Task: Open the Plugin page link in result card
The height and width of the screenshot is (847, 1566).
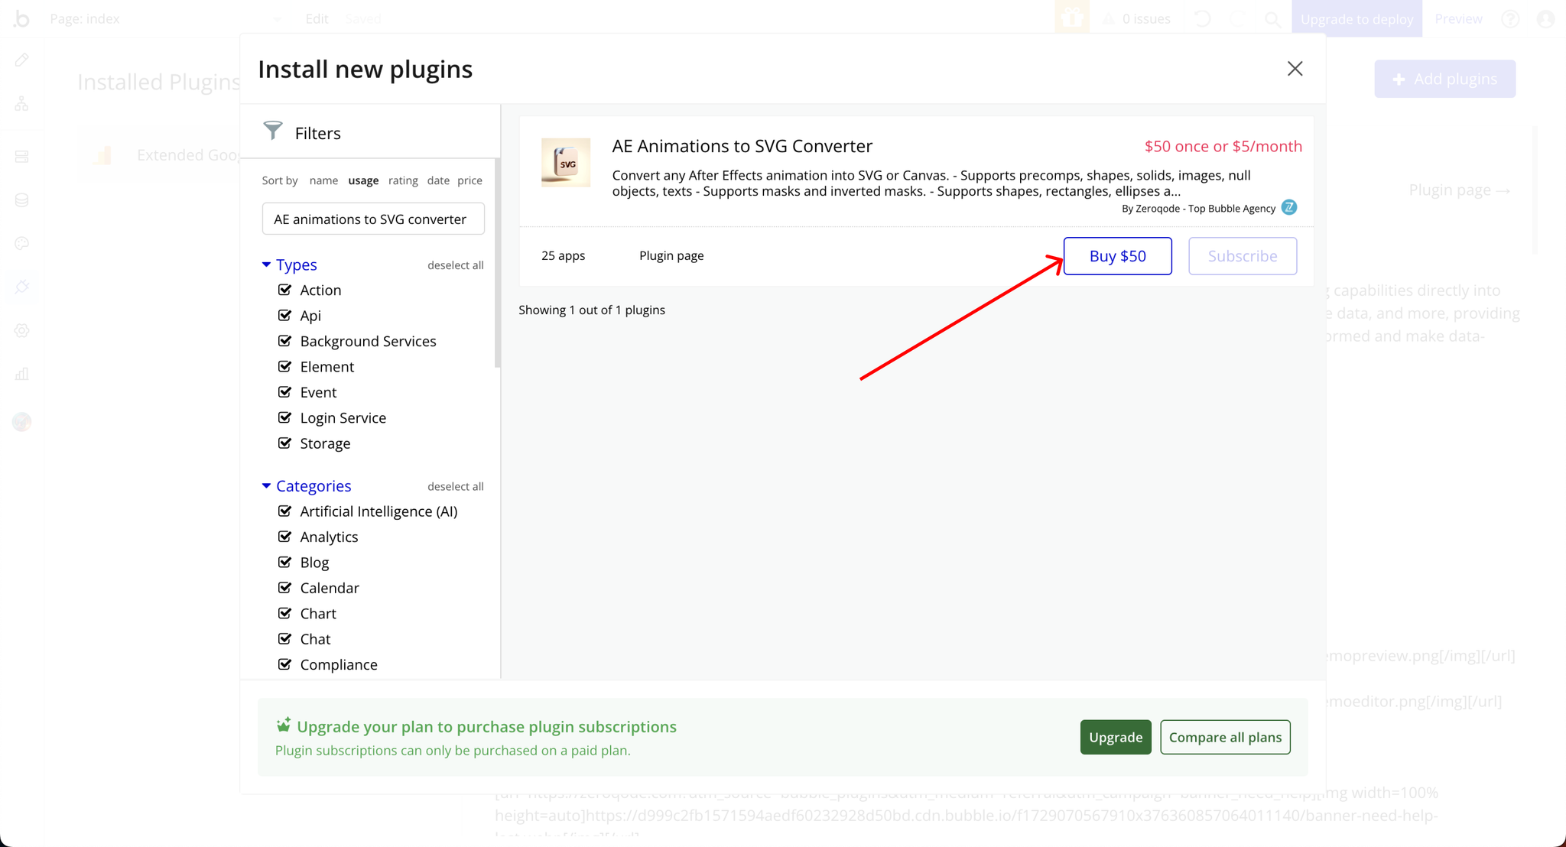Action: pyautogui.click(x=671, y=255)
